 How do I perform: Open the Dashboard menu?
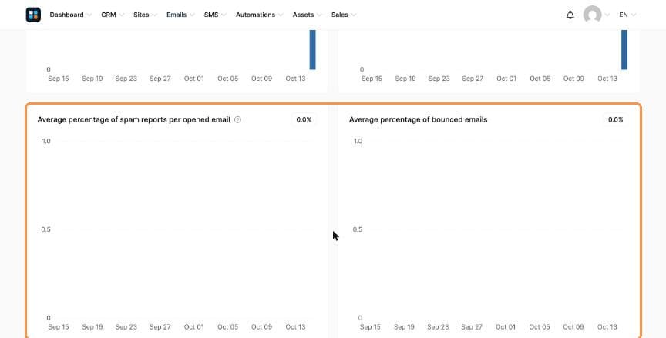click(x=70, y=15)
